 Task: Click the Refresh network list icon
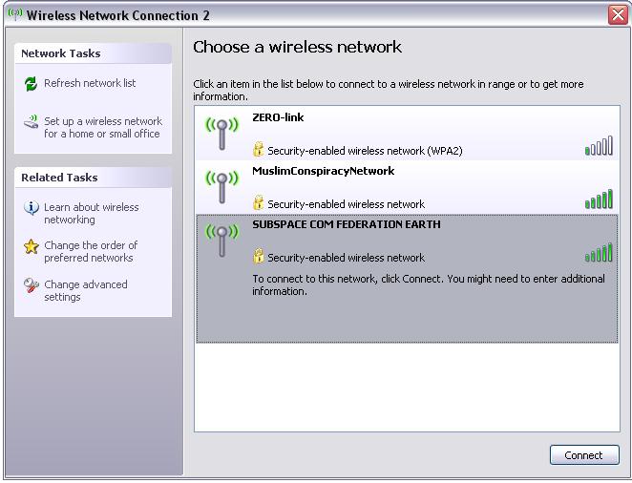[x=31, y=84]
